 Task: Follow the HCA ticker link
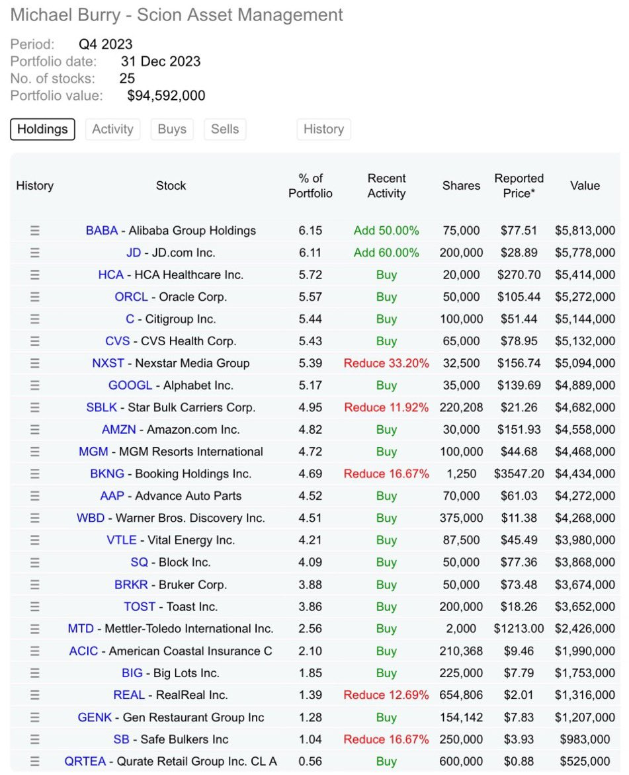[x=110, y=275]
